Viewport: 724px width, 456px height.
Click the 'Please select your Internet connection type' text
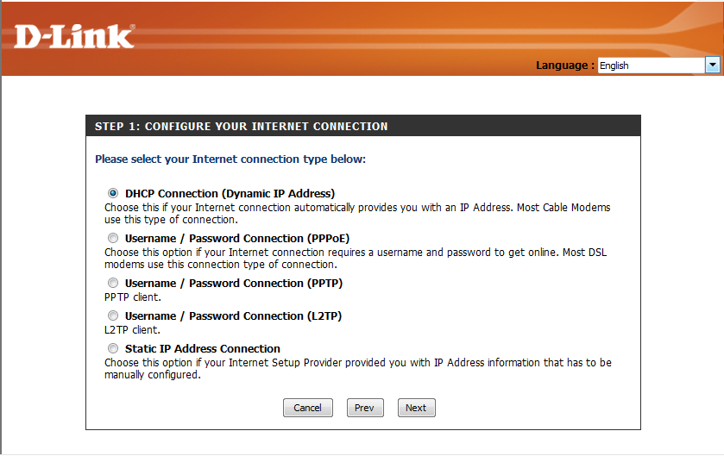pos(230,159)
